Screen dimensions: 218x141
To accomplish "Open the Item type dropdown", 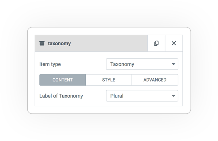I will 142,64.
